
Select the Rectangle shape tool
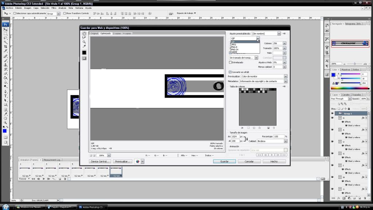coord(5,105)
